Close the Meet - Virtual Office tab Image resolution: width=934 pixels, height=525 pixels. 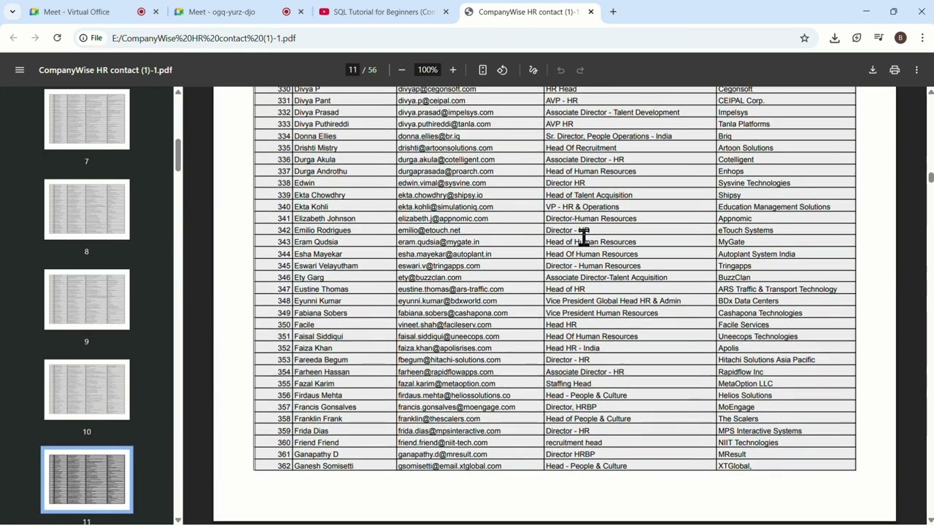(x=155, y=12)
